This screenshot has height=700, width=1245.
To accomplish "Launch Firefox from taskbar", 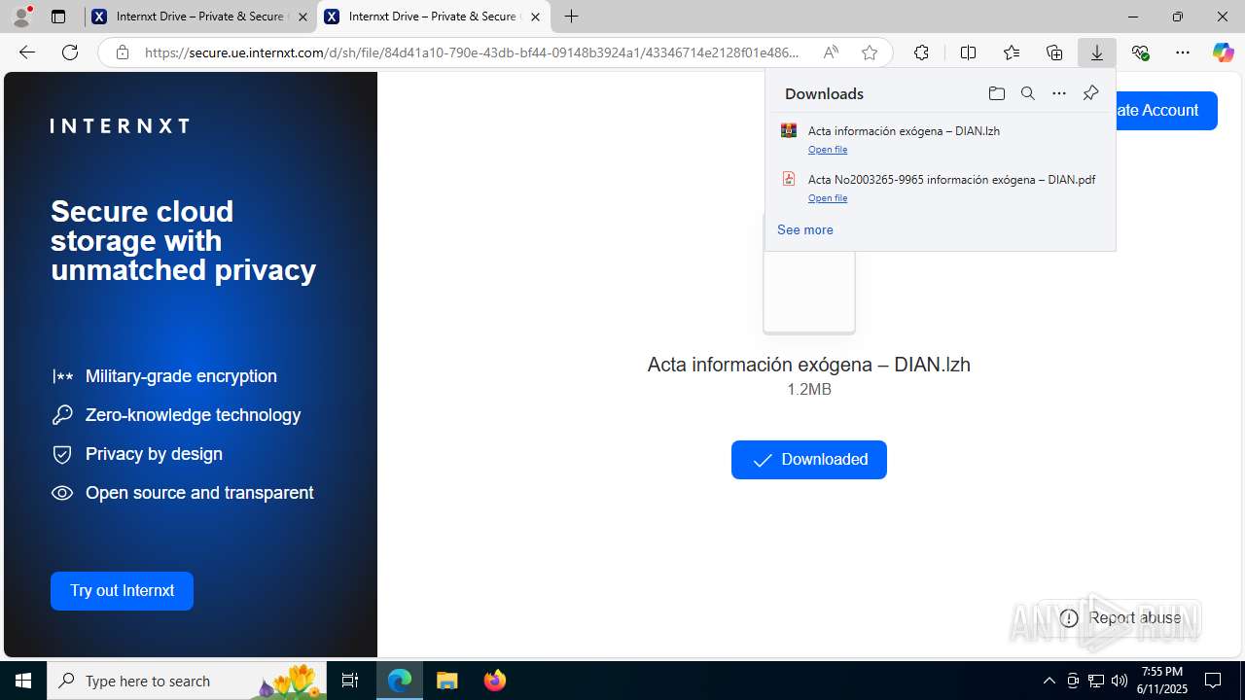I will pos(494,681).
